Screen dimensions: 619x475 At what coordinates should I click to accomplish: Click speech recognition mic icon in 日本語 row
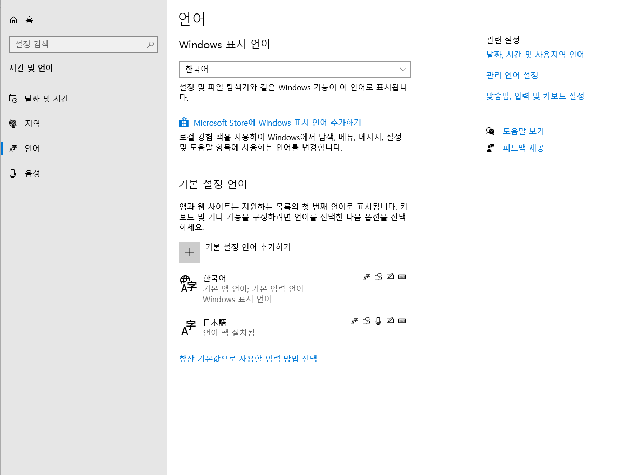click(x=378, y=321)
